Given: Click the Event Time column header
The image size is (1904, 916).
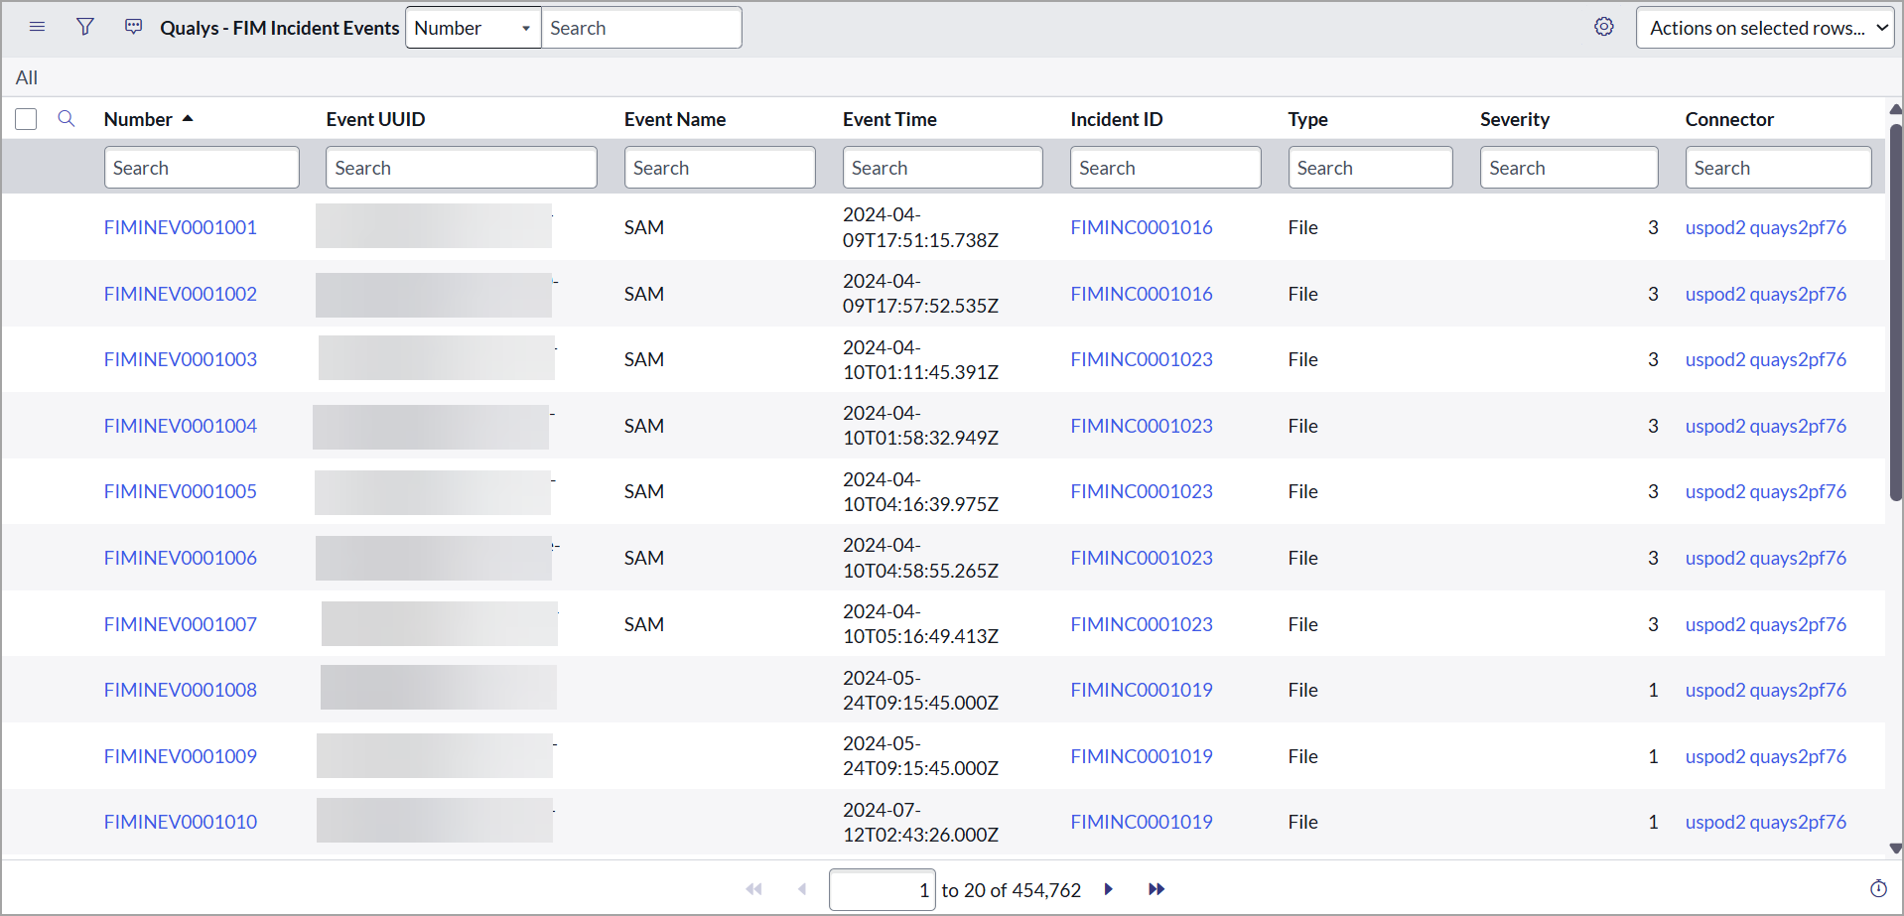Looking at the screenshot, I should pos(888,119).
